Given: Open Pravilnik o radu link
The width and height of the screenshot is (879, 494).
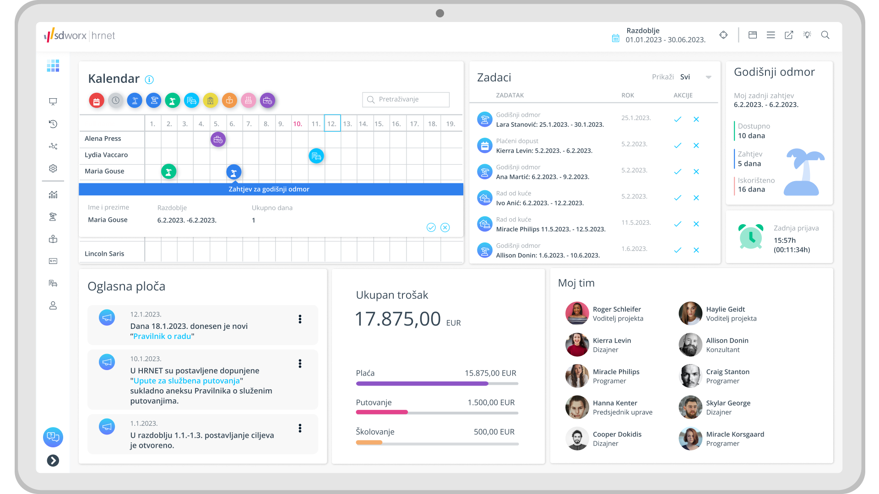Looking at the screenshot, I should point(162,336).
